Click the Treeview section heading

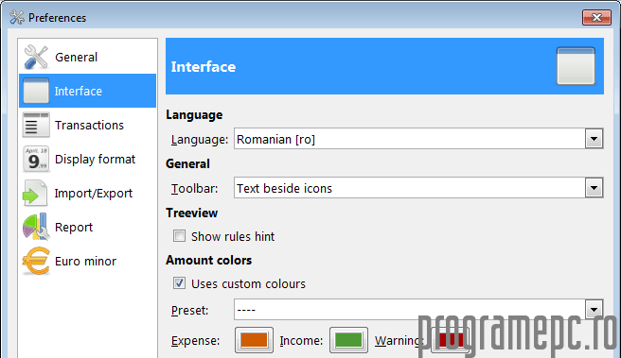click(x=191, y=213)
